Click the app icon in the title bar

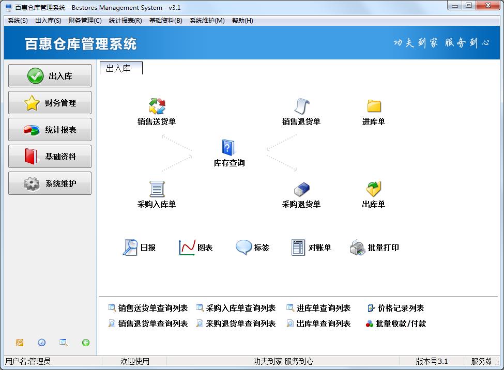(9, 7)
